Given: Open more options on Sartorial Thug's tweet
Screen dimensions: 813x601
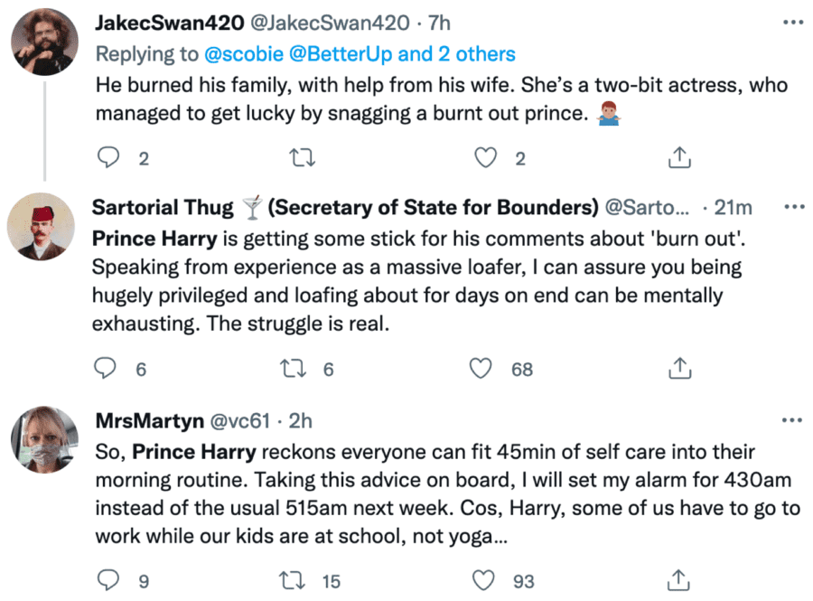Looking at the screenshot, I should [792, 207].
